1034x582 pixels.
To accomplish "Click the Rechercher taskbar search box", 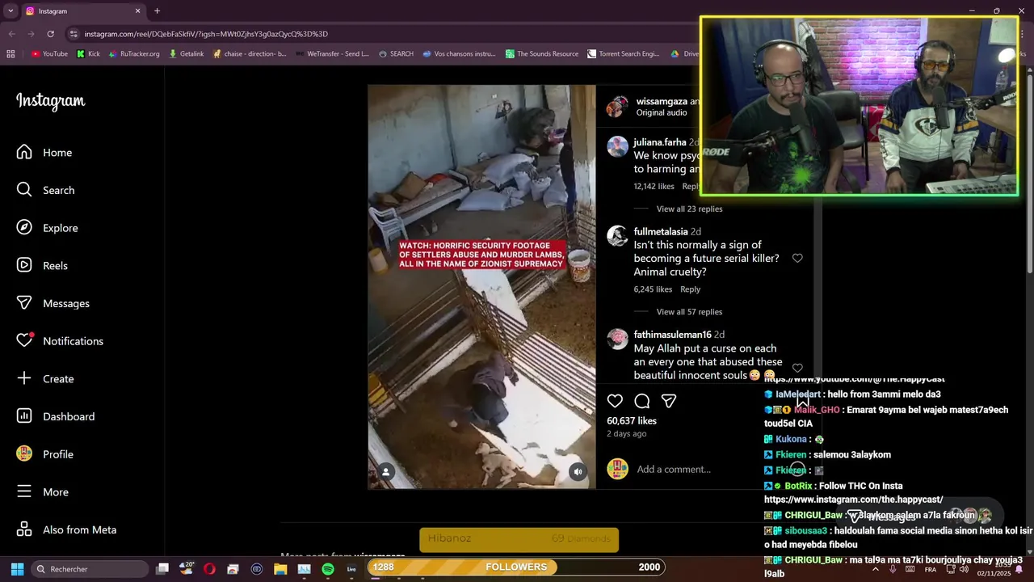I will [90, 569].
